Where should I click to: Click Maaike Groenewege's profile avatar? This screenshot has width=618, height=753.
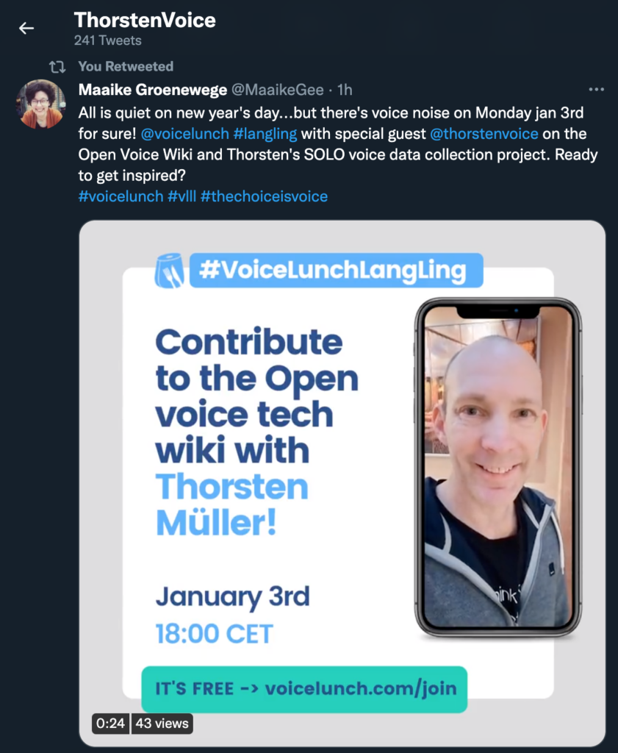[41, 104]
